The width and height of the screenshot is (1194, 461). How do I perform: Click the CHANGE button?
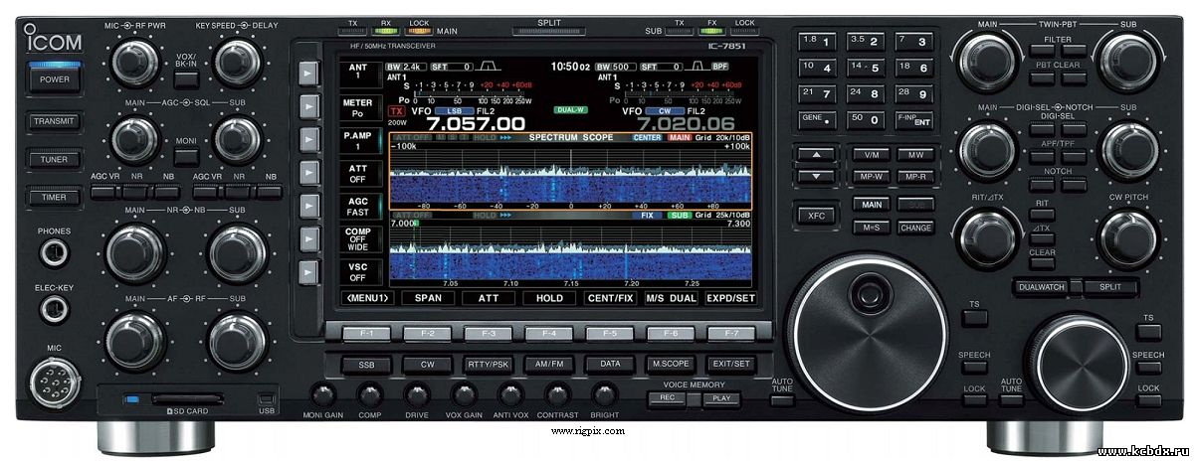(x=915, y=227)
